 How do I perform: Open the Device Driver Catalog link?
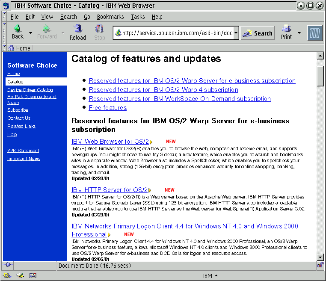[x=30, y=90]
